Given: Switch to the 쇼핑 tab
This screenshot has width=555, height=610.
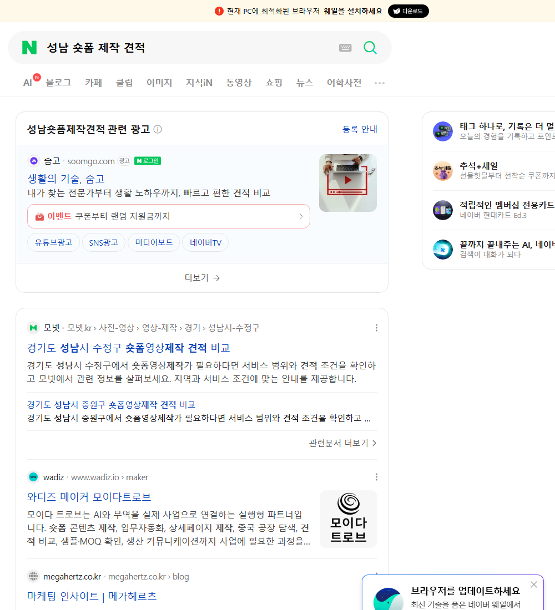Looking at the screenshot, I should click(274, 83).
